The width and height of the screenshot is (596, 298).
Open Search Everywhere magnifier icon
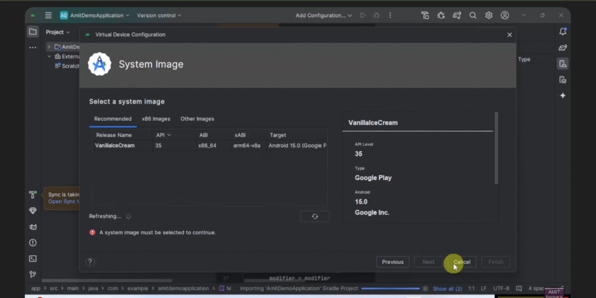(x=473, y=15)
